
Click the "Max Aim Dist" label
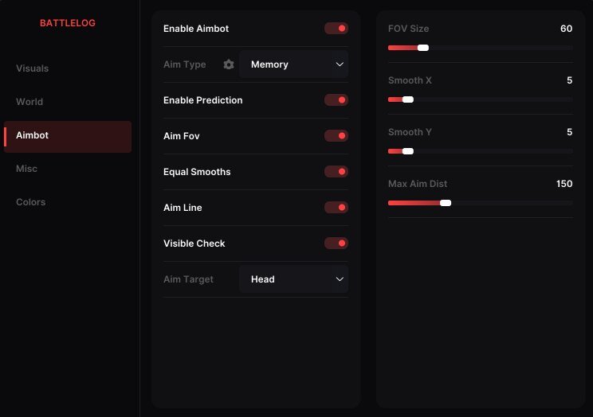[x=418, y=184]
